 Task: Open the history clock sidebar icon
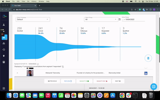(4, 50)
